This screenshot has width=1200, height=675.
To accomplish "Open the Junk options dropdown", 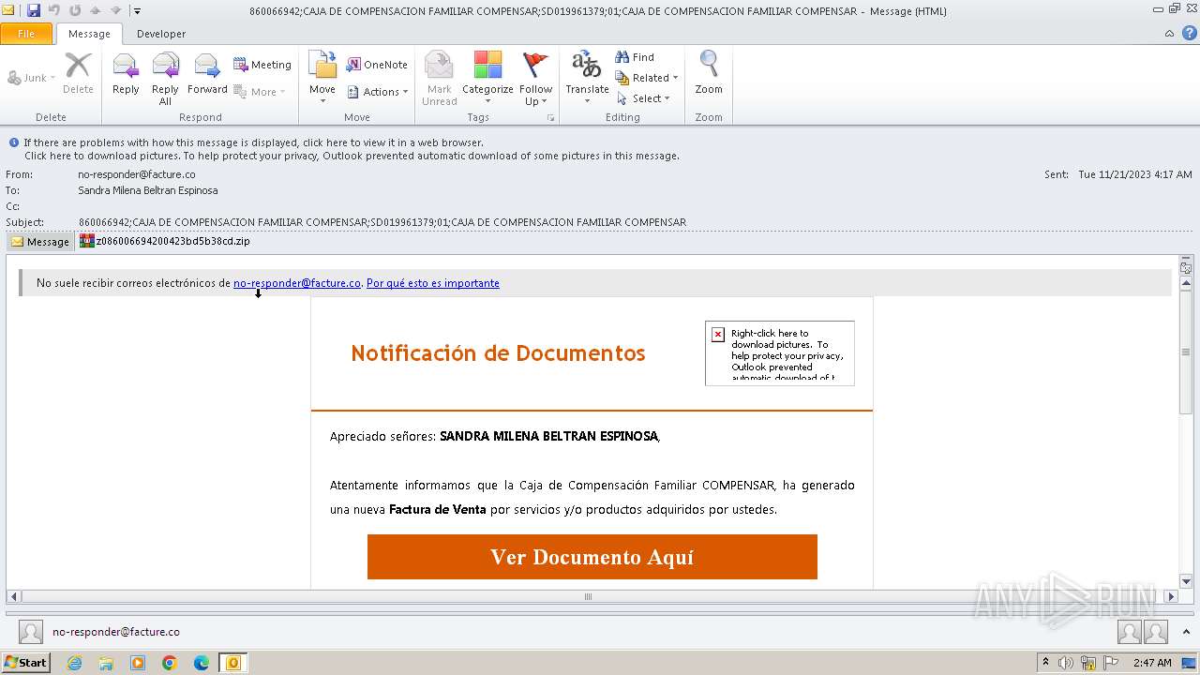I will tap(32, 78).
